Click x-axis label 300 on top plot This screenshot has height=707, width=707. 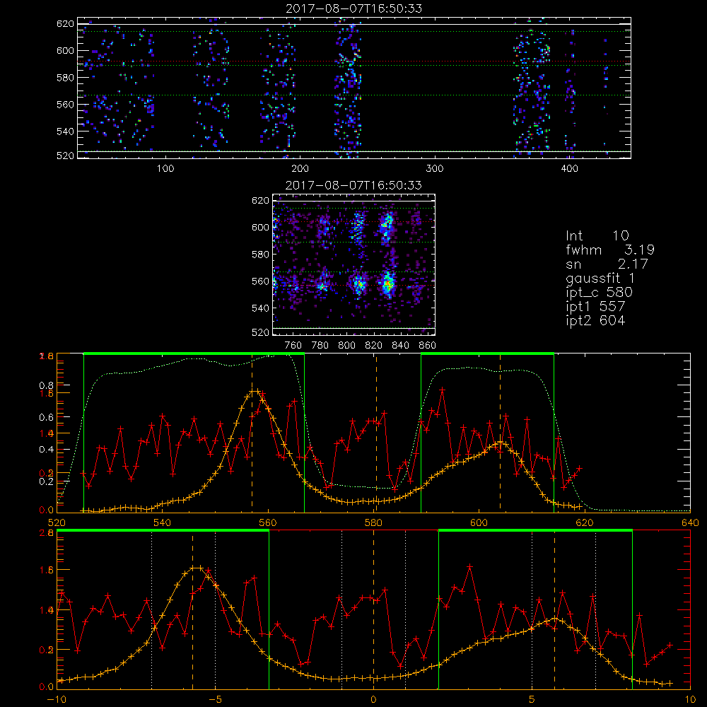435,169
